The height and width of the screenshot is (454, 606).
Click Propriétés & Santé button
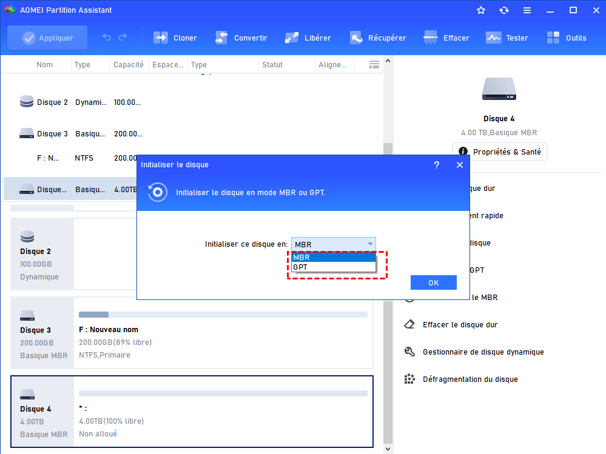500,152
